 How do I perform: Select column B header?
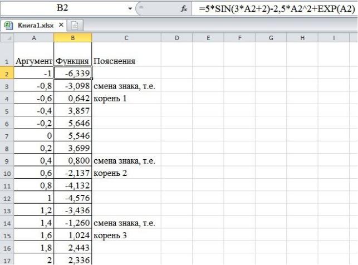point(73,38)
